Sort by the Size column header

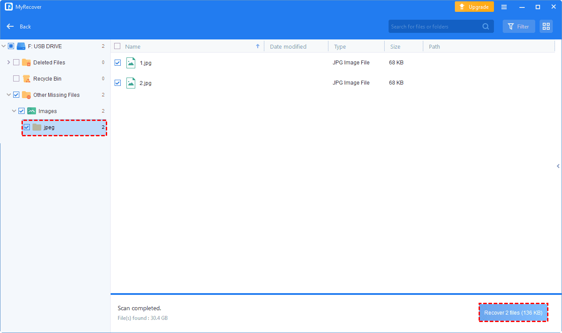tap(395, 46)
